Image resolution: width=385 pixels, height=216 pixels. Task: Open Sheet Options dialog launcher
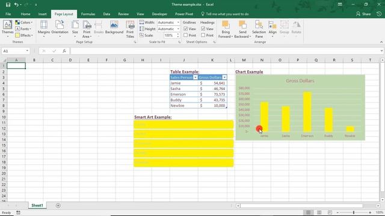coord(214,42)
